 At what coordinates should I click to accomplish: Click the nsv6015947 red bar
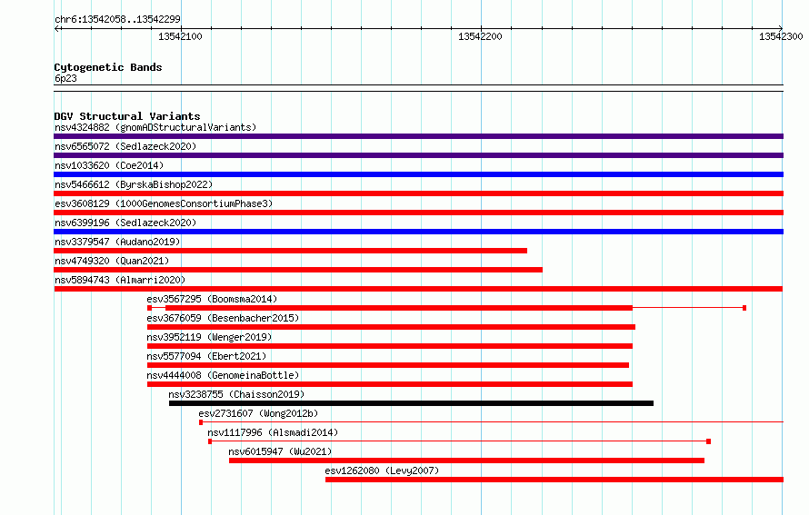point(467,461)
